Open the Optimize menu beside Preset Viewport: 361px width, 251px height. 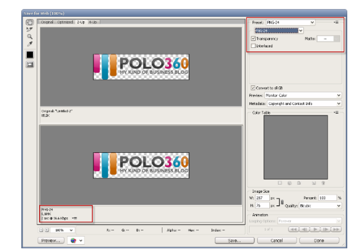[336, 22]
